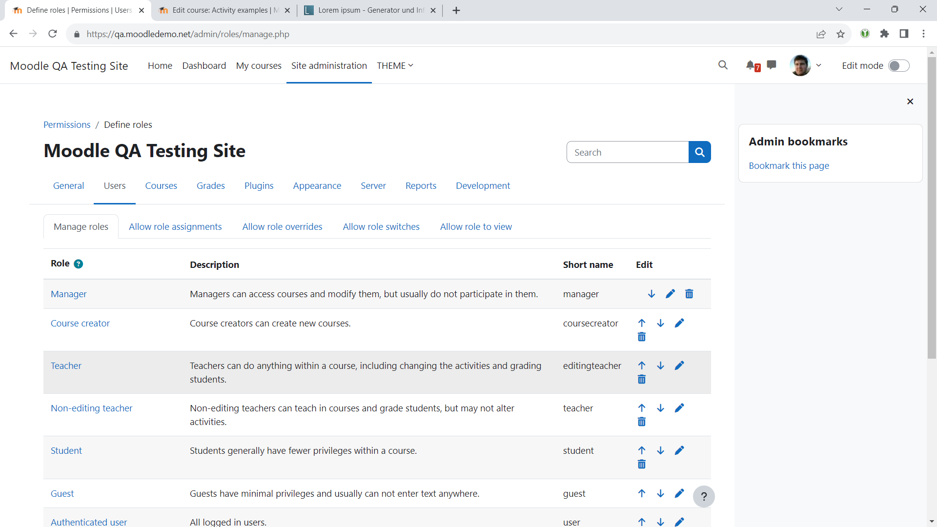
Task: Move Student role up
Action: [x=642, y=450]
